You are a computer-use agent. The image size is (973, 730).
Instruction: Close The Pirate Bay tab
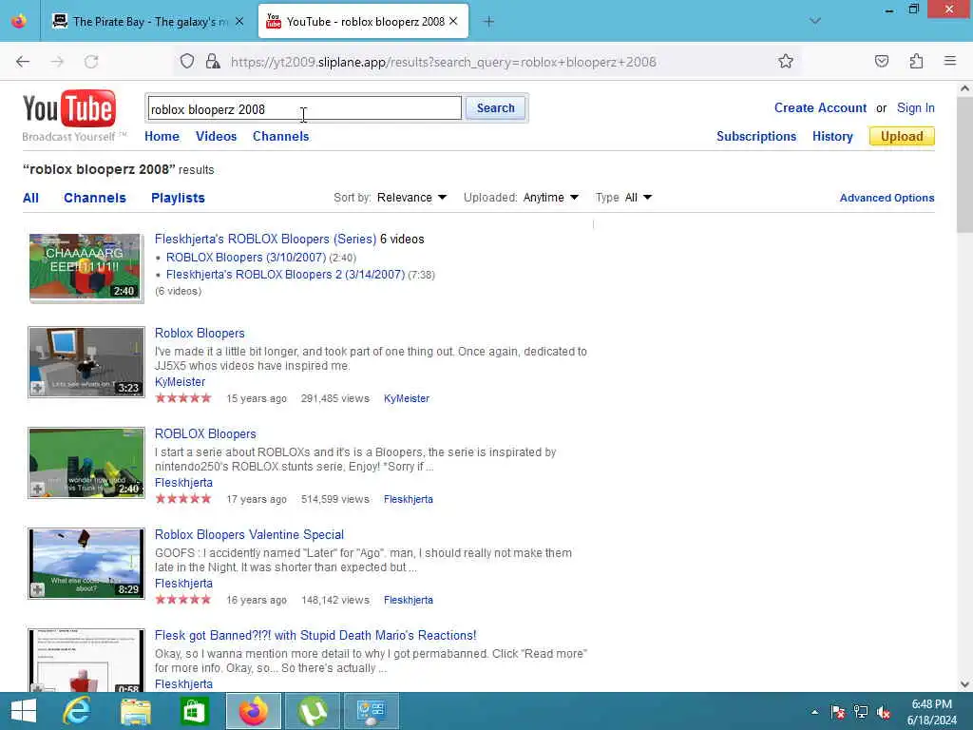[238, 22]
